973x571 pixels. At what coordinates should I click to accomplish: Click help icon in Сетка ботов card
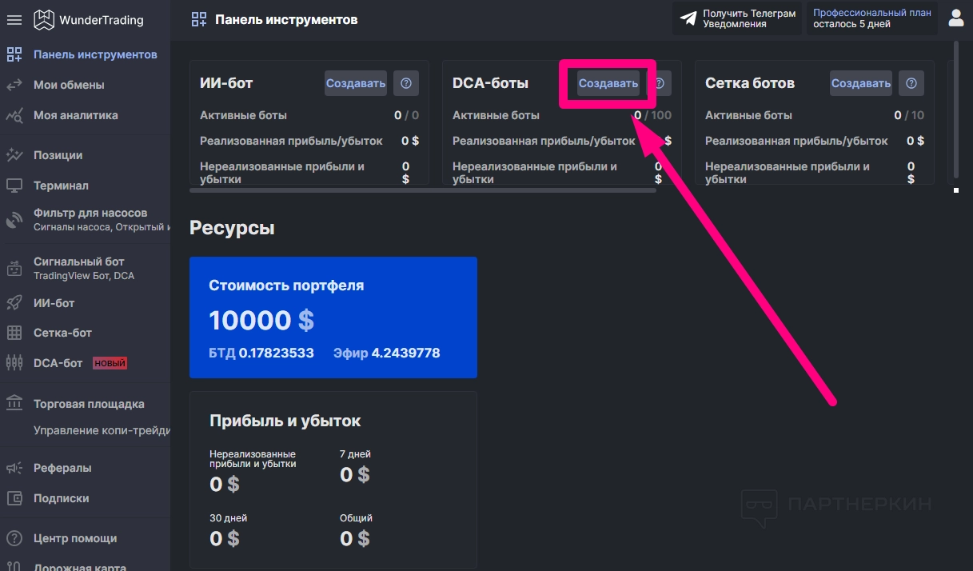pos(911,83)
